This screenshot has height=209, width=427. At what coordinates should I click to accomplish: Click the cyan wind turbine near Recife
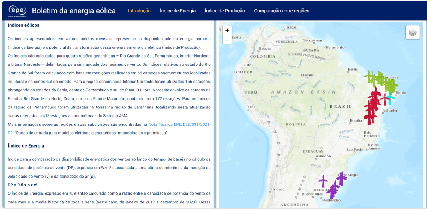tap(390, 98)
